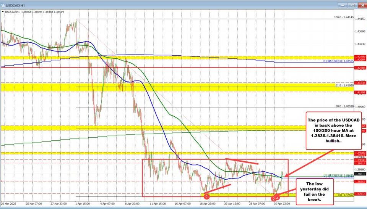Toggle the arrow beside the USDCAD,H1 chart label

point(3,12)
